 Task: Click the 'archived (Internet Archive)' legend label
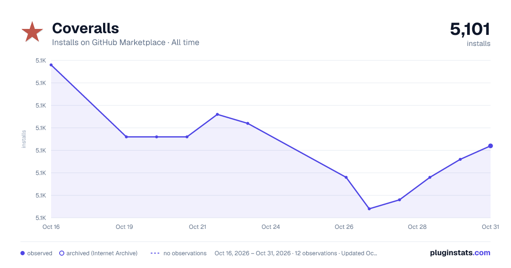(x=102, y=253)
